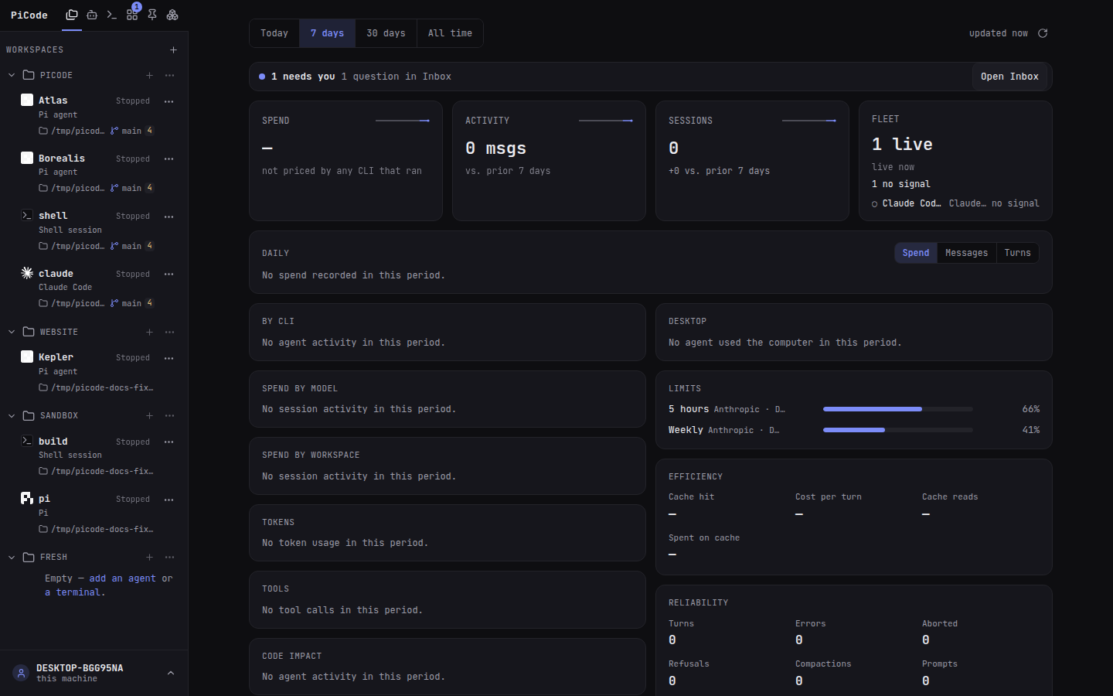This screenshot has width=1113, height=696.
Task: Collapse the PICODE workspace group
Action: 12,75
